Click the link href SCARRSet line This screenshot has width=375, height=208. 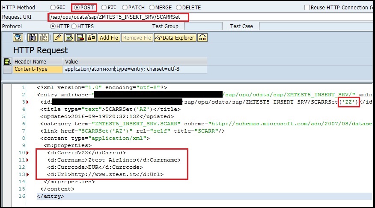(x=133, y=131)
